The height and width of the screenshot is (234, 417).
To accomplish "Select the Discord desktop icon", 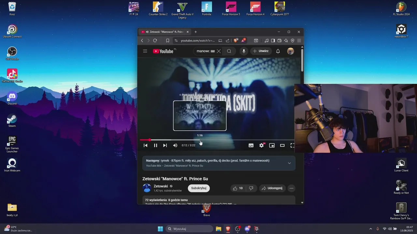I will point(12,98).
